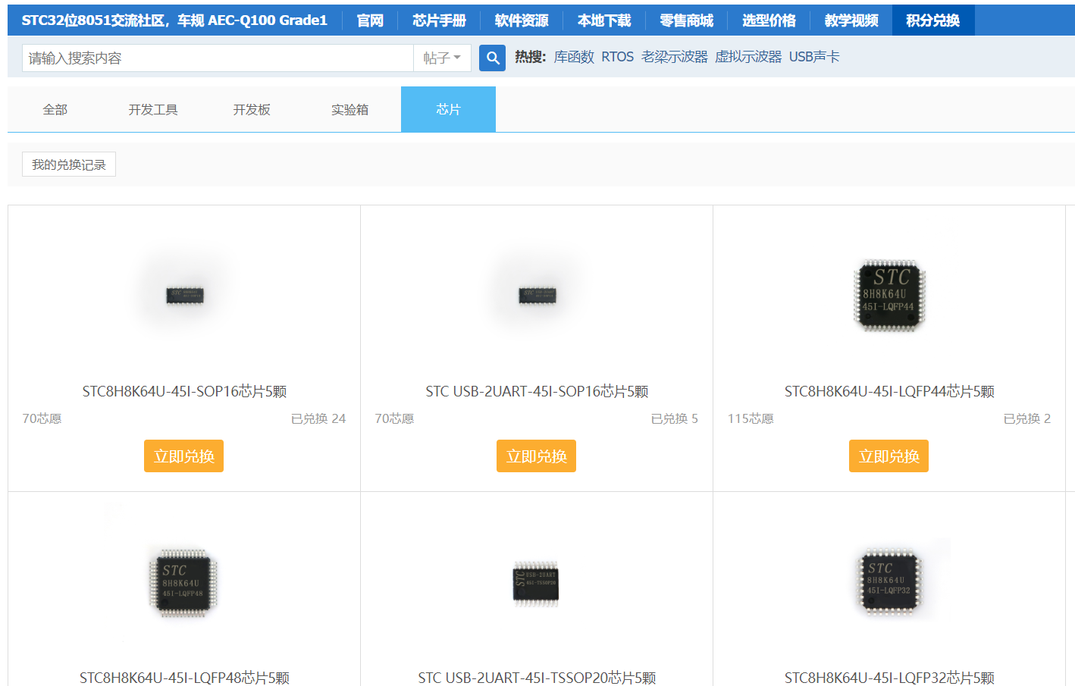Open the 官网 menu item
Viewport: 1075px width, 686px height.
point(370,20)
